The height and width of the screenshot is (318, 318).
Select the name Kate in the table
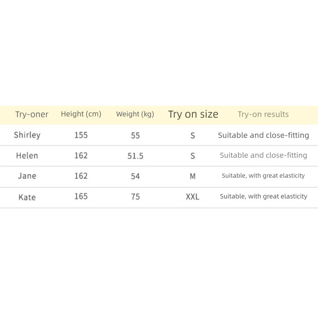[x=27, y=196]
